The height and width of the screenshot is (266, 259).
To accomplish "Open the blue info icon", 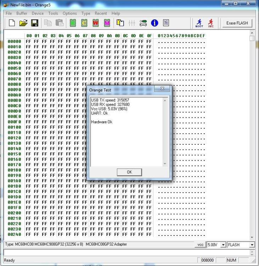I will tap(154, 23).
